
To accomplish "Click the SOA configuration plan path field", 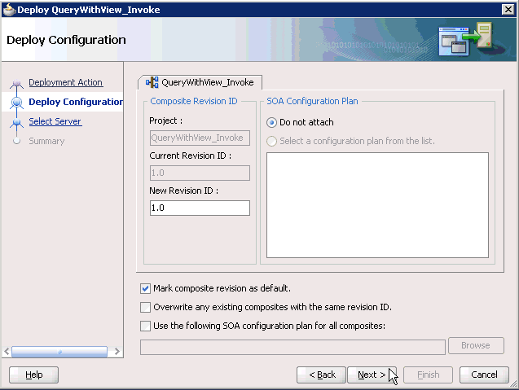I will (292, 347).
